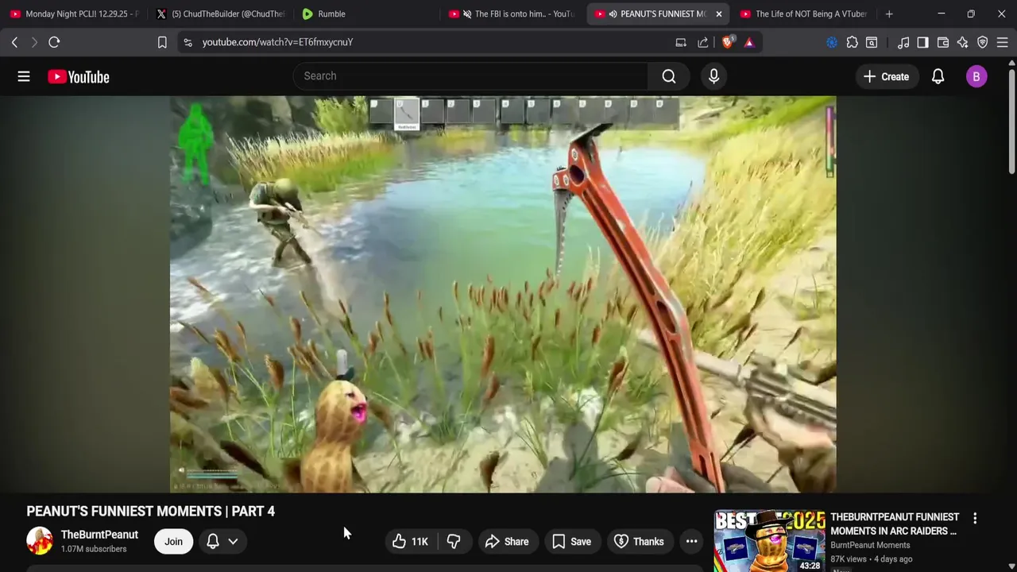Open the account avatar B menu
This screenshot has height=572, width=1017.
coord(976,76)
